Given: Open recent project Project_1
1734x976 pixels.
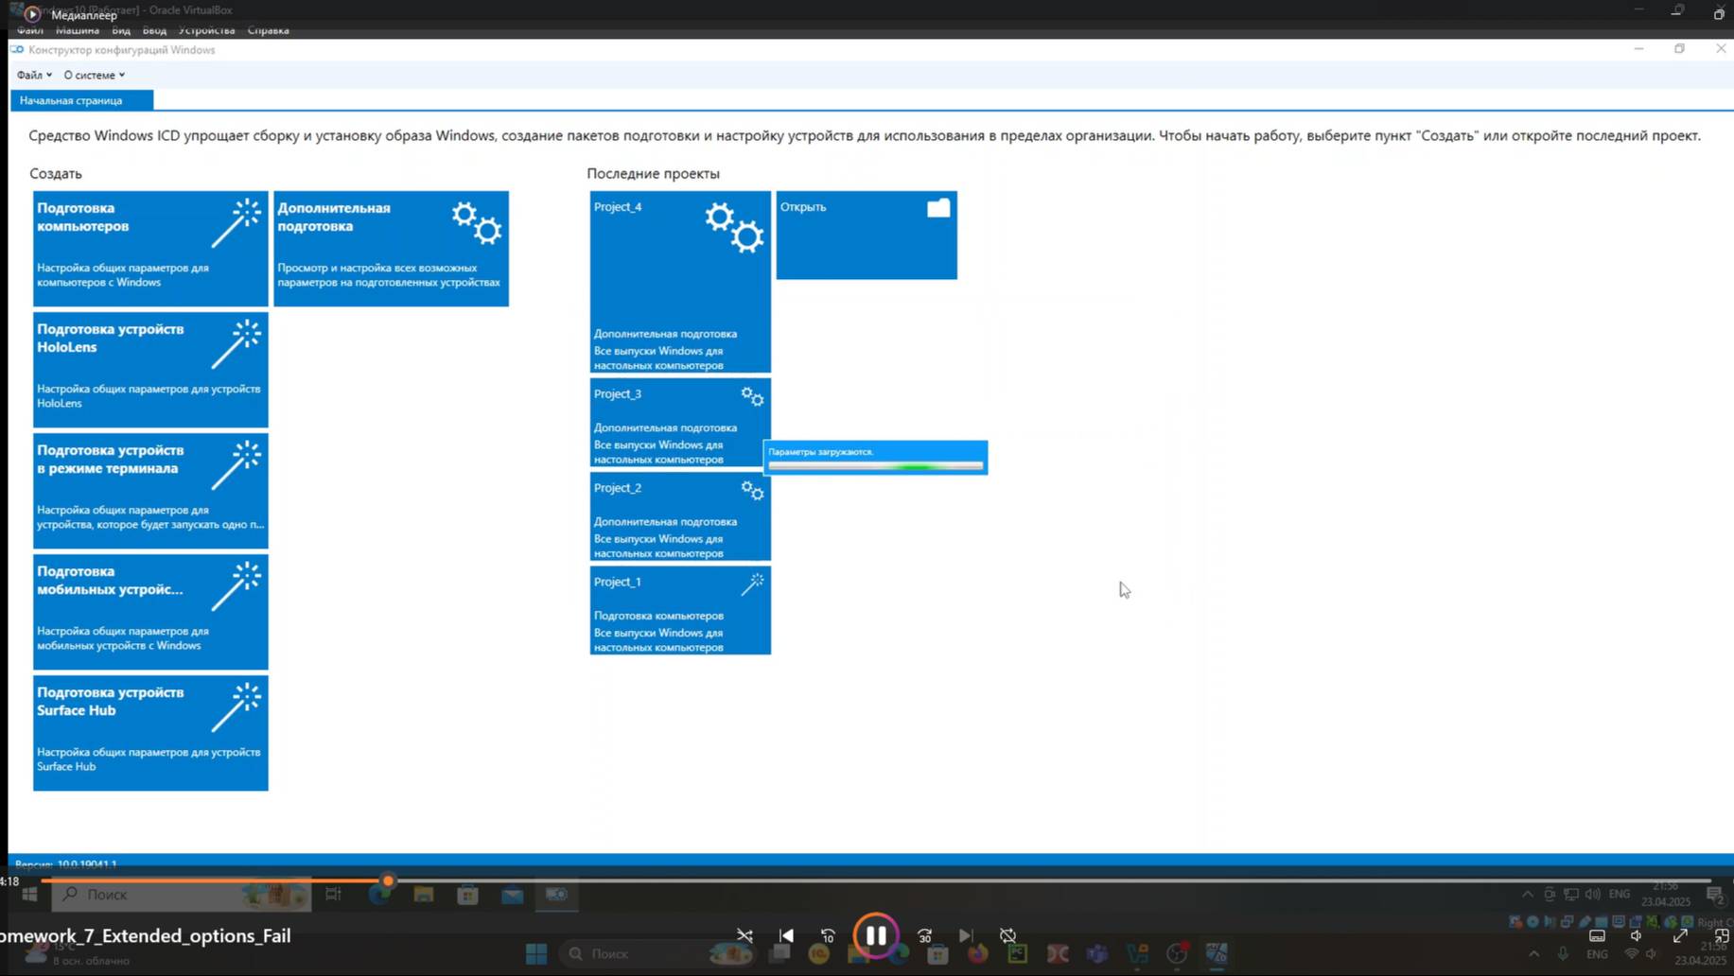Looking at the screenshot, I should click(680, 610).
